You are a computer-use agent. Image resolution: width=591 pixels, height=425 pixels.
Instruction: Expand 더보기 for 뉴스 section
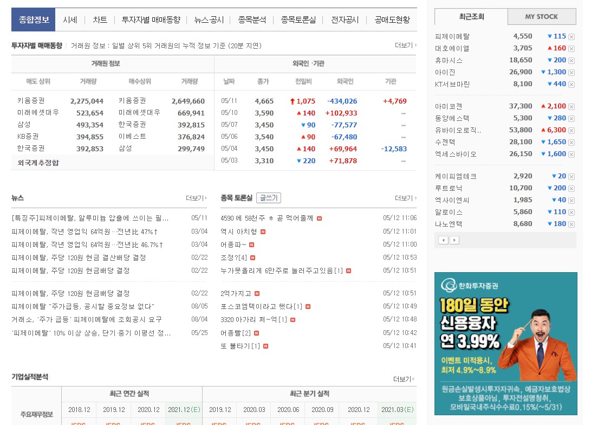197,198
